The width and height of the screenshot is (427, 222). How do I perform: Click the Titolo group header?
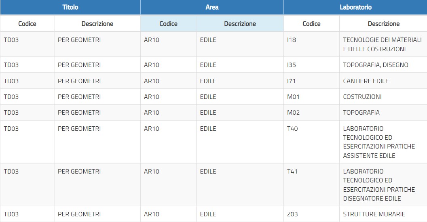(70, 7)
